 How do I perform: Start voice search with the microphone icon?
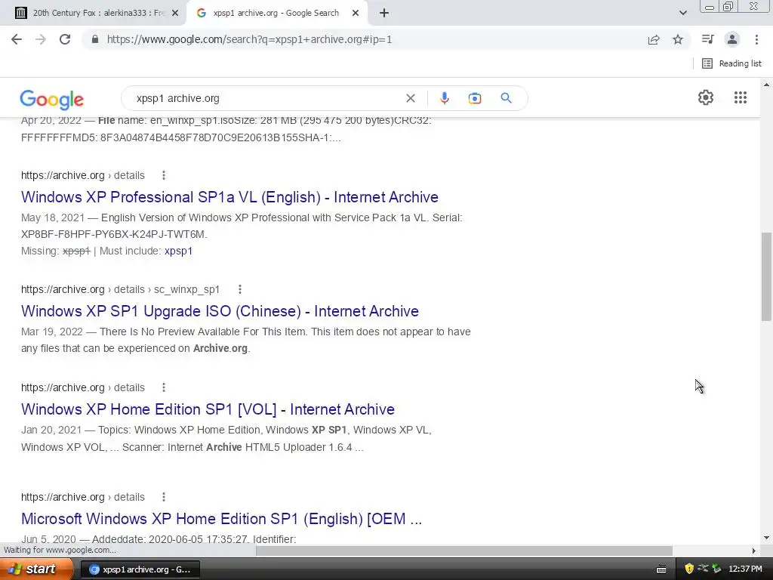444,98
